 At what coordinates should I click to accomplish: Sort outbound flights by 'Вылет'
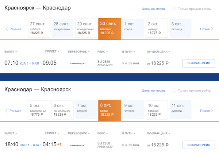11,52
